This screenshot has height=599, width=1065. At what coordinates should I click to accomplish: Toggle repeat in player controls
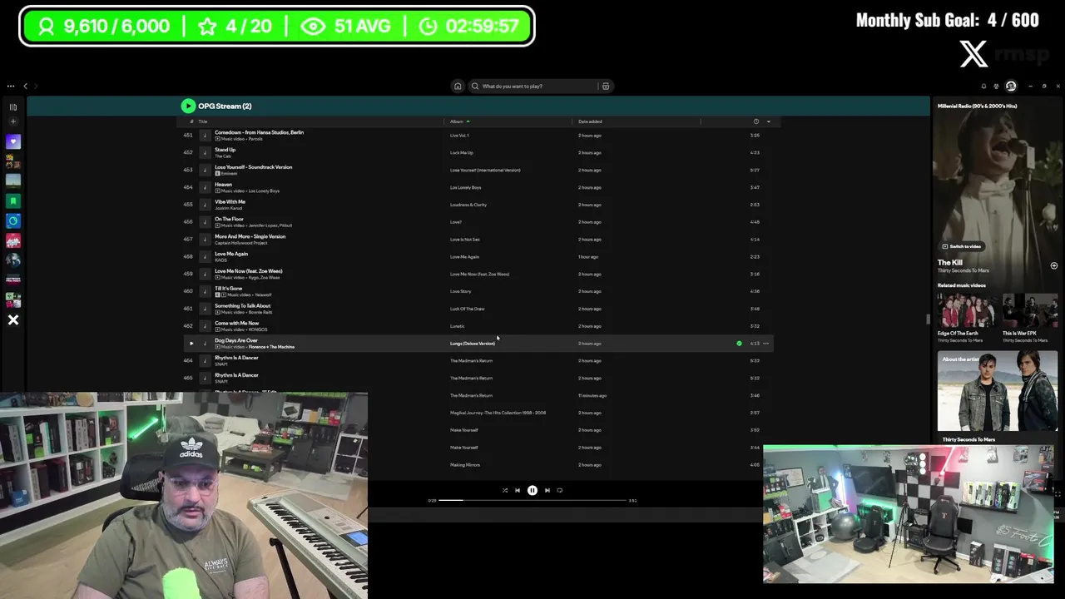(x=559, y=490)
